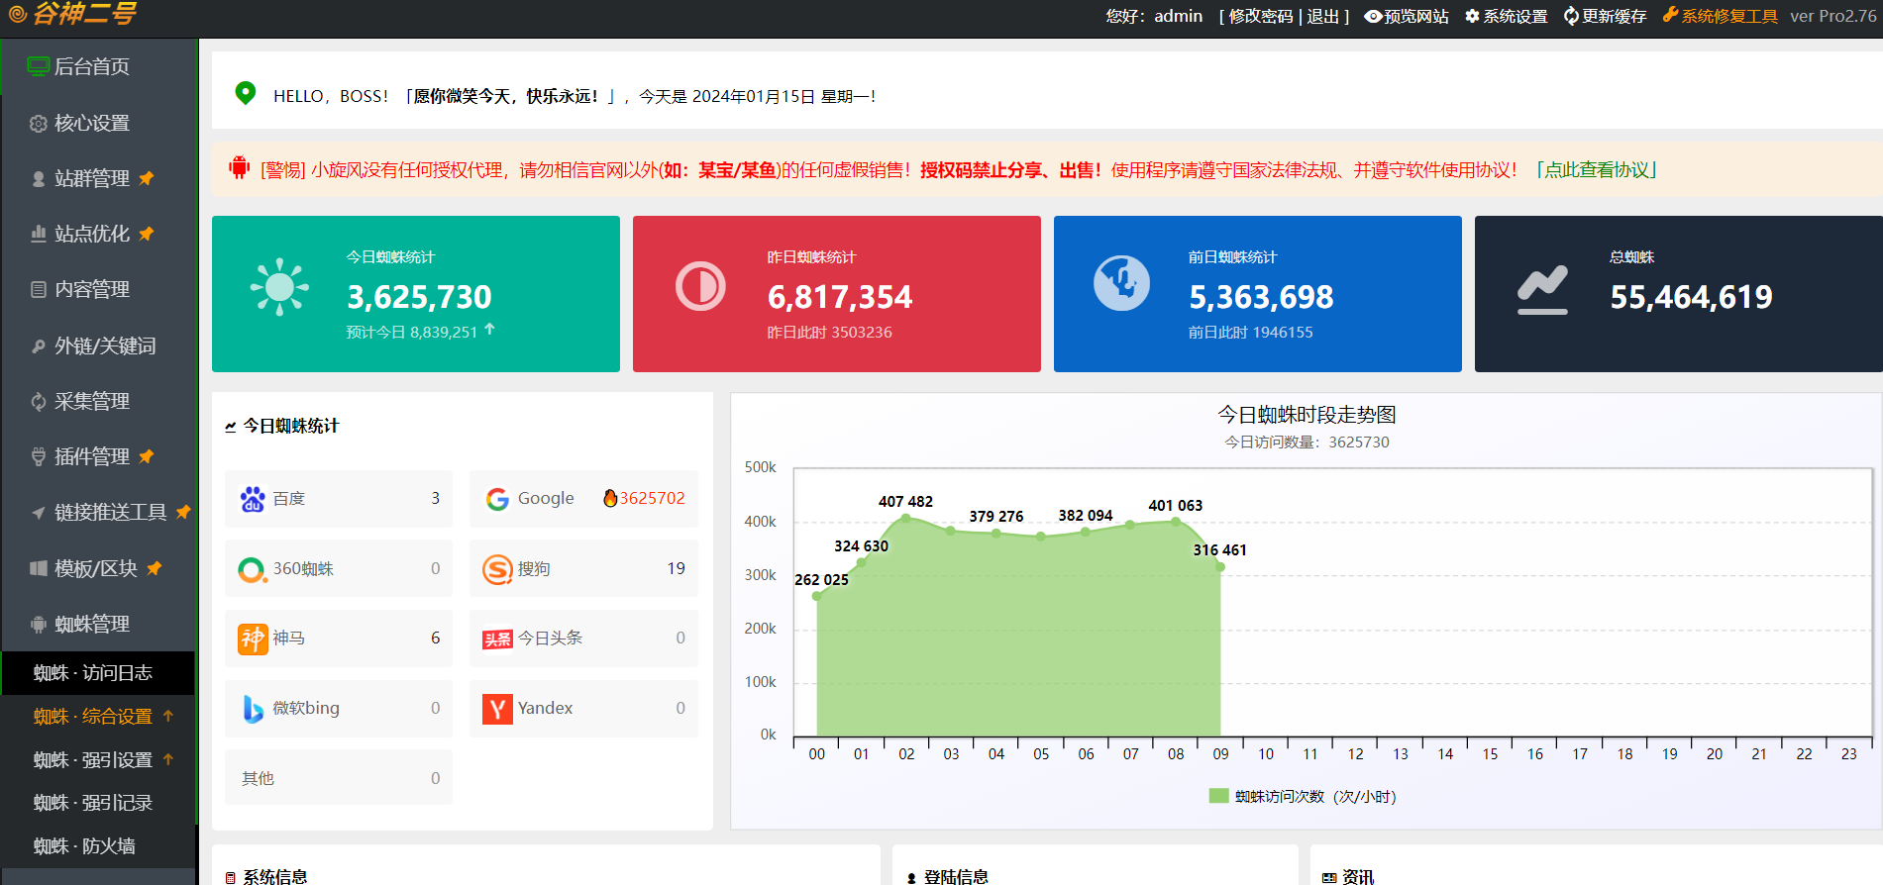Expand the 核心设置 sidebar menu
This screenshot has height=885, width=1883.
point(91,123)
